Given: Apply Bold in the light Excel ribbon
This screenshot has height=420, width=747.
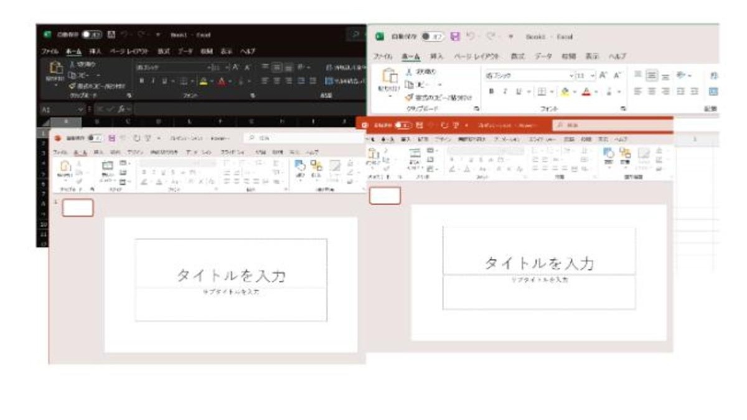Looking at the screenshot, I should (x=491, y=91).
